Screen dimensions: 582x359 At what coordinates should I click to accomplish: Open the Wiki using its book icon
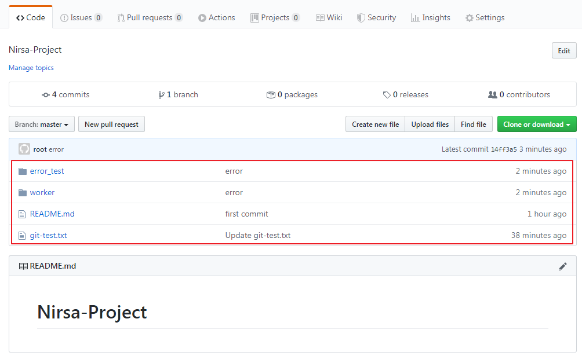(x=319, y=17)
